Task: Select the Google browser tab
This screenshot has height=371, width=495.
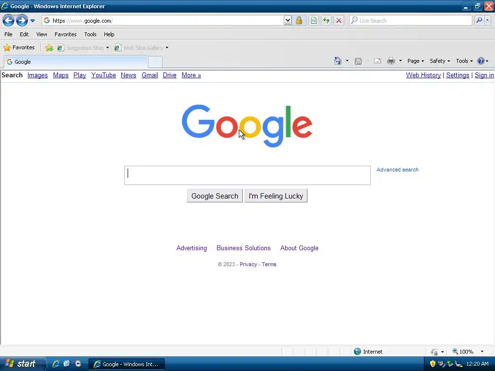Action: (76, 62)
